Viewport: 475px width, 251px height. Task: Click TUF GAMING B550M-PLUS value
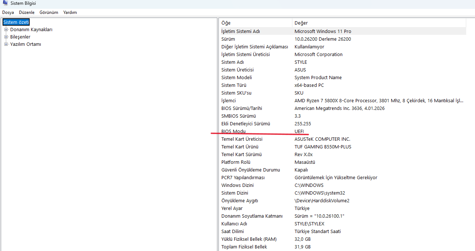point(323,147)
